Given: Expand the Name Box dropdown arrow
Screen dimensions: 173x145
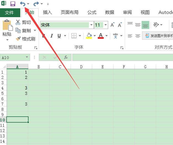Looking at the screenshot, I should (x=27, y=57).
